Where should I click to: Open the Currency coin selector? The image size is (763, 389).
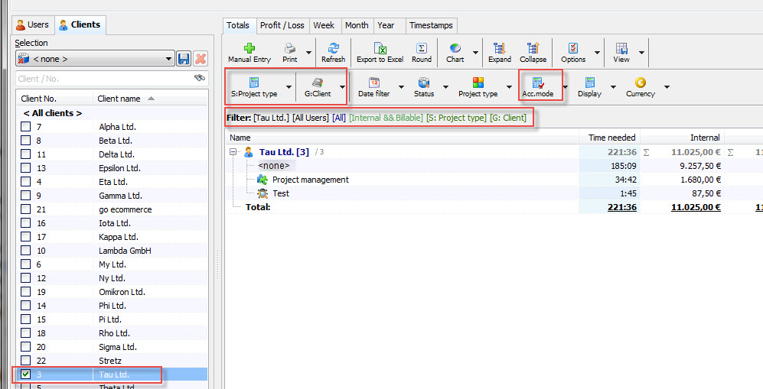640,83
